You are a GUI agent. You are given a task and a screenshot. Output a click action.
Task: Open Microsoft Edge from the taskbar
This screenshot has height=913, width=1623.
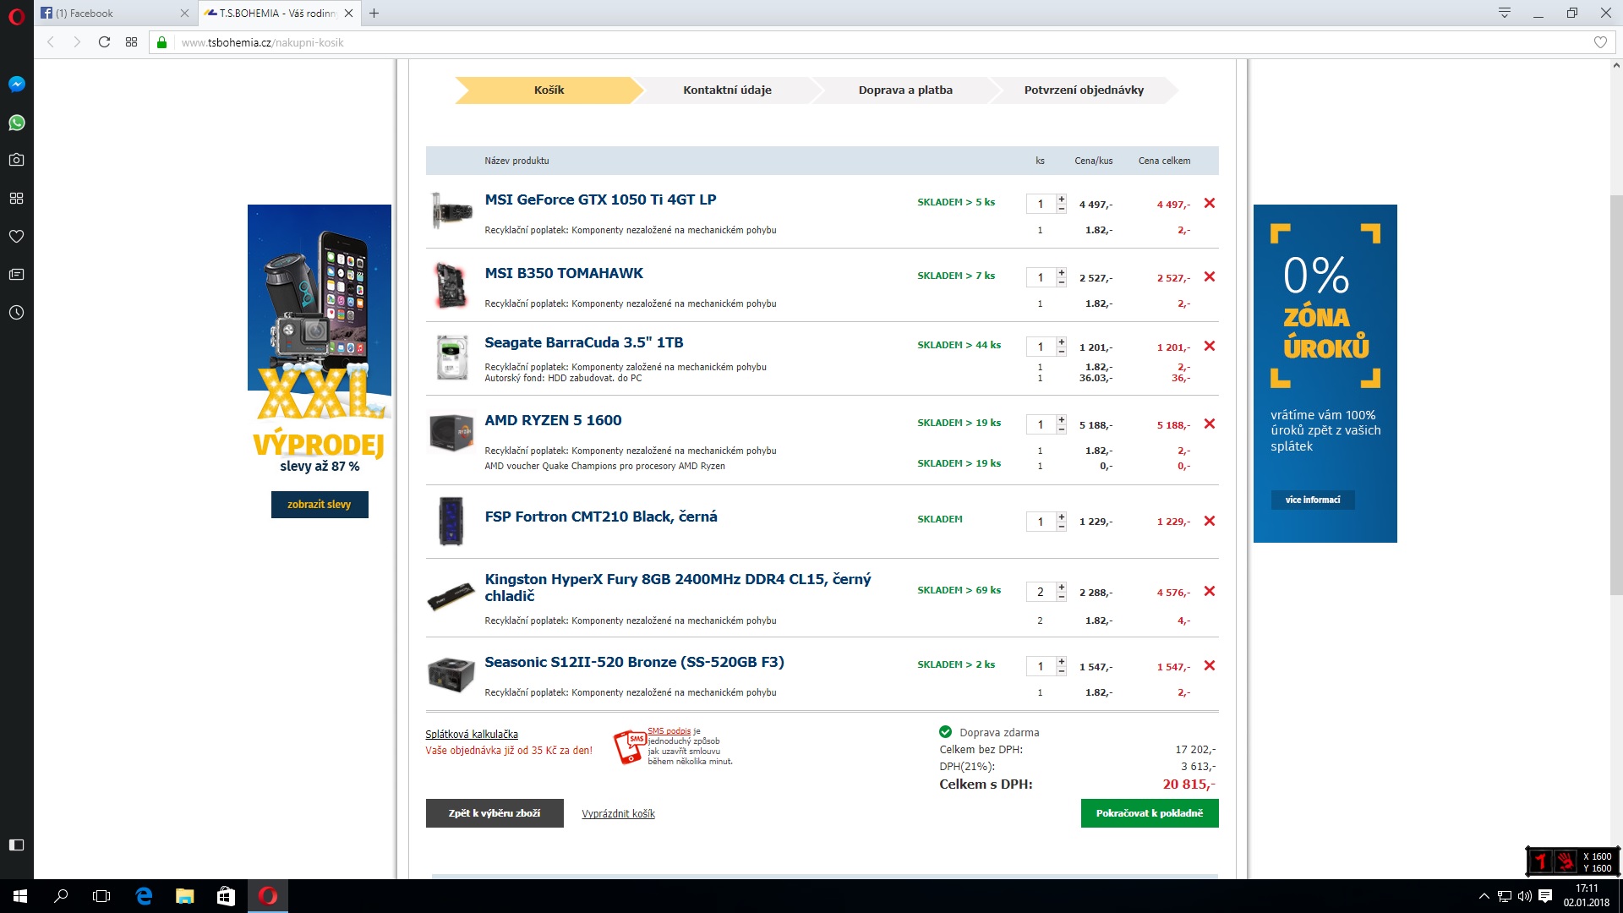[x=144, y=896]
